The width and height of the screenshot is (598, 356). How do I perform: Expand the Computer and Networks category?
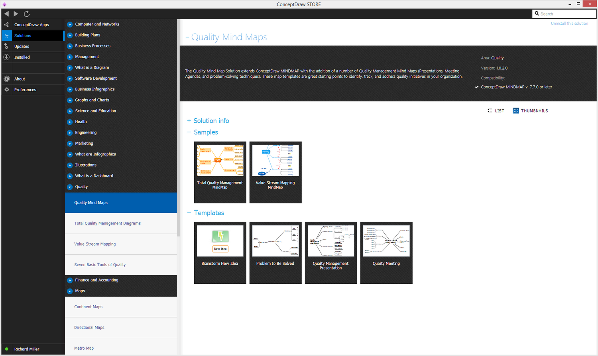pos(70,24)
